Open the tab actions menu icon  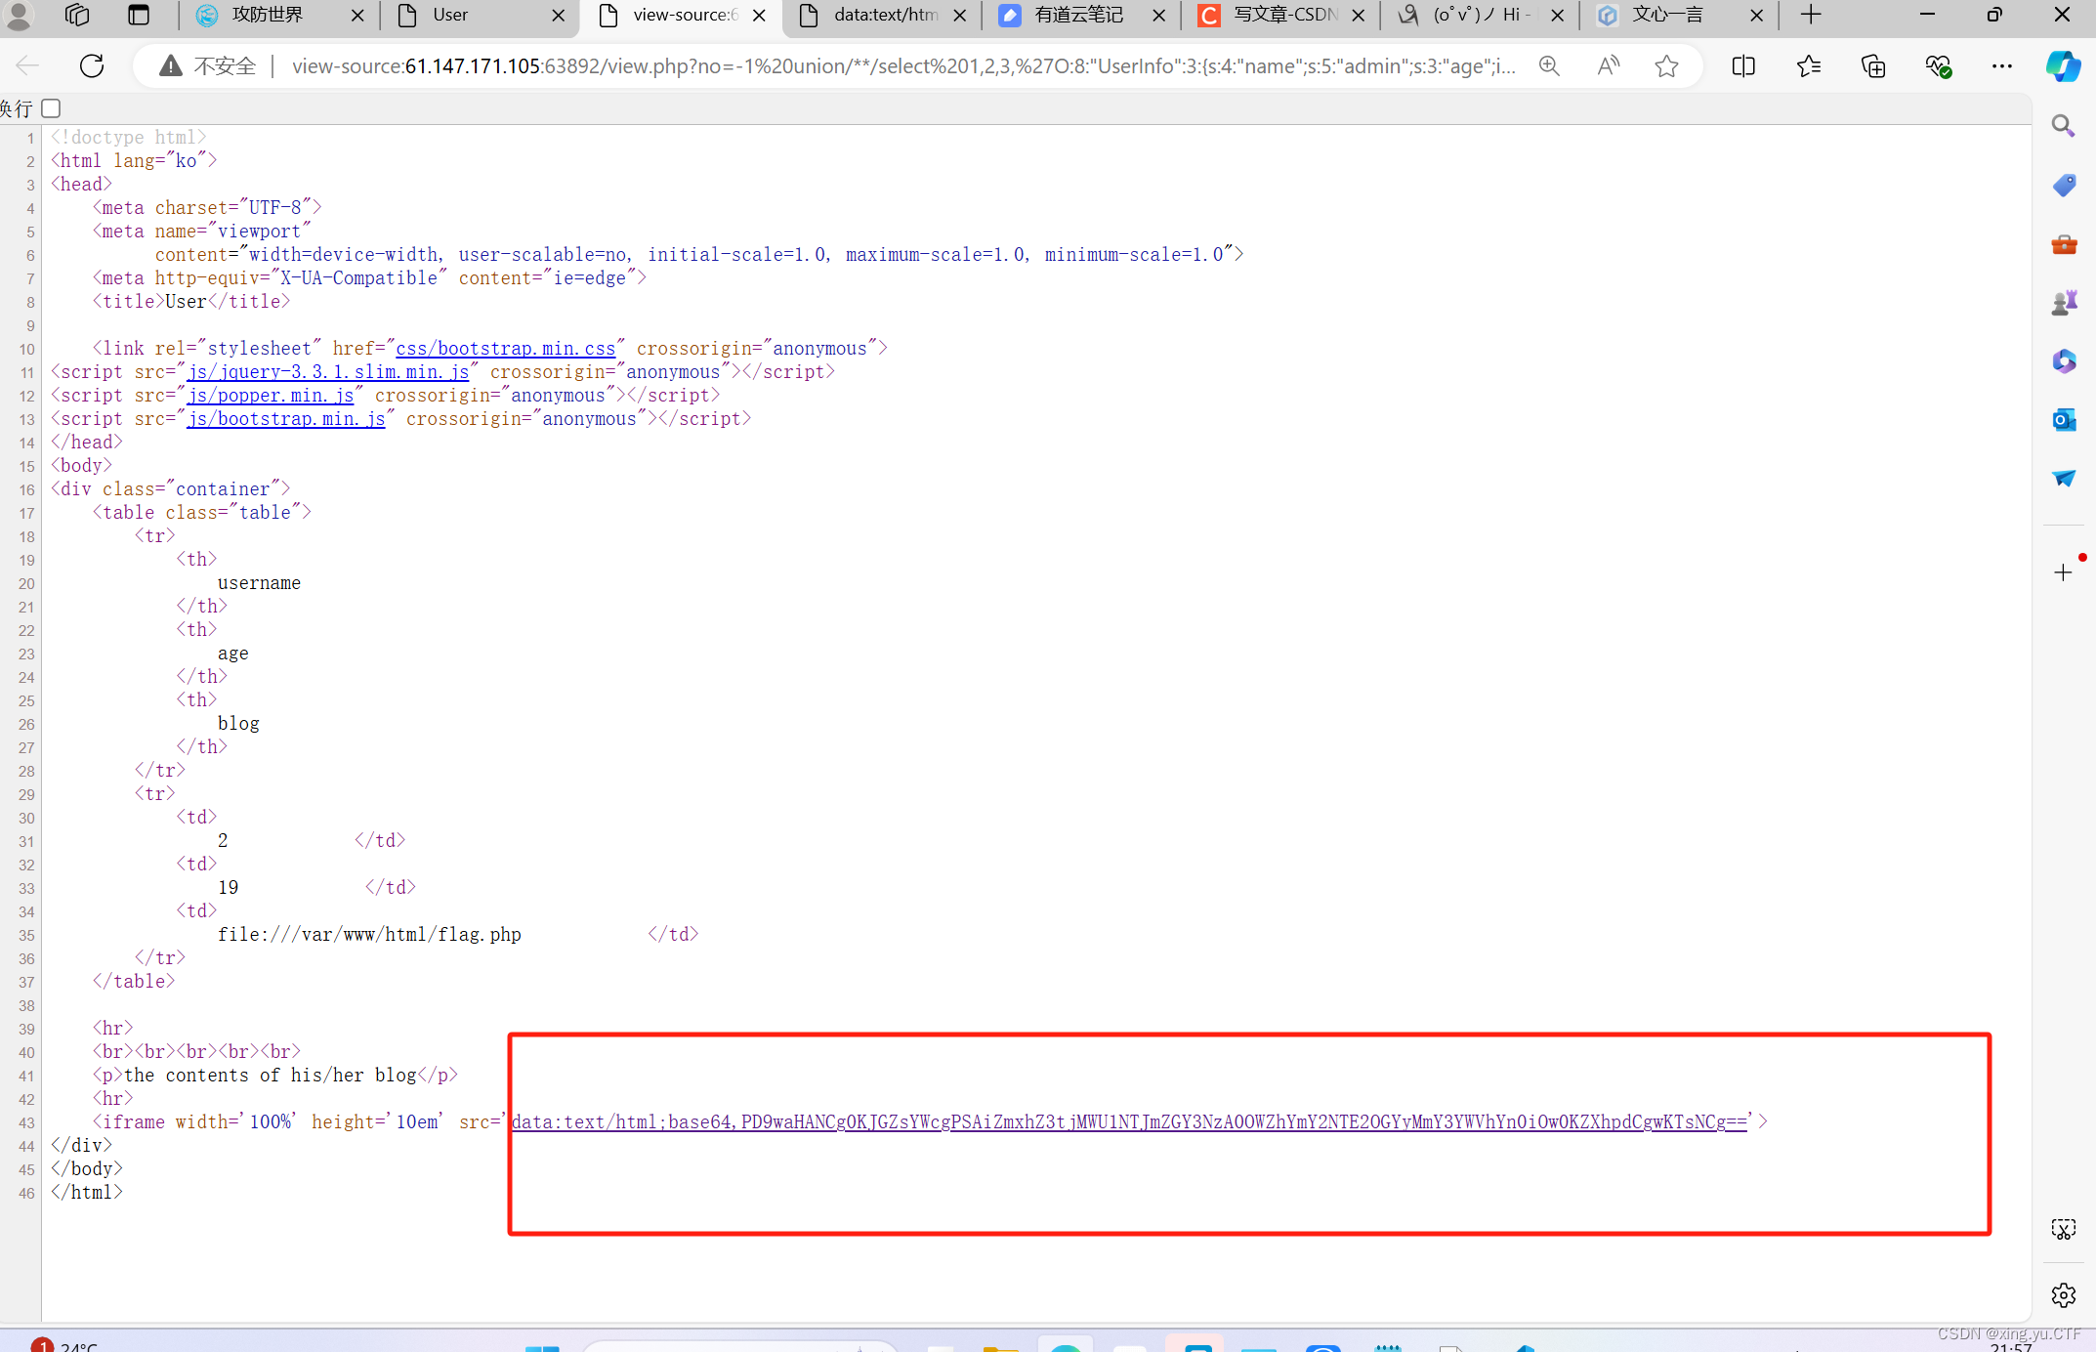click(139, 15)
